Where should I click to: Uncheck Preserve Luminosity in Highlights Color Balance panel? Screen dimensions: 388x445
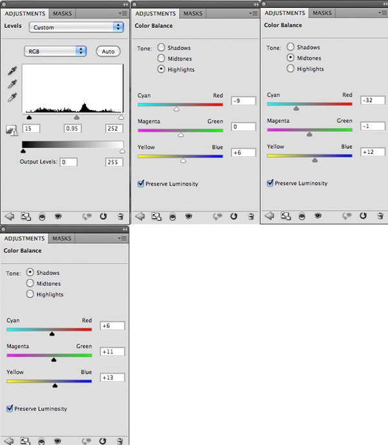pos(141,183)
